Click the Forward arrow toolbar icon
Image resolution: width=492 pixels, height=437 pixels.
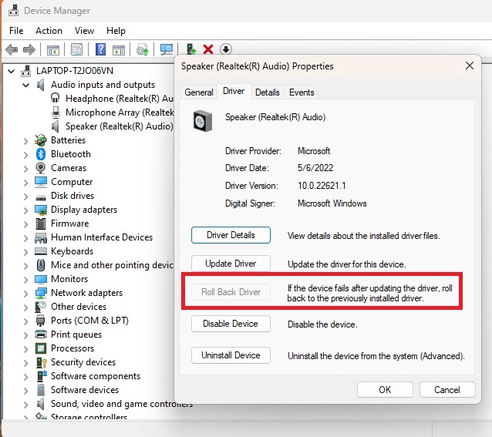[x=29, y=49]
